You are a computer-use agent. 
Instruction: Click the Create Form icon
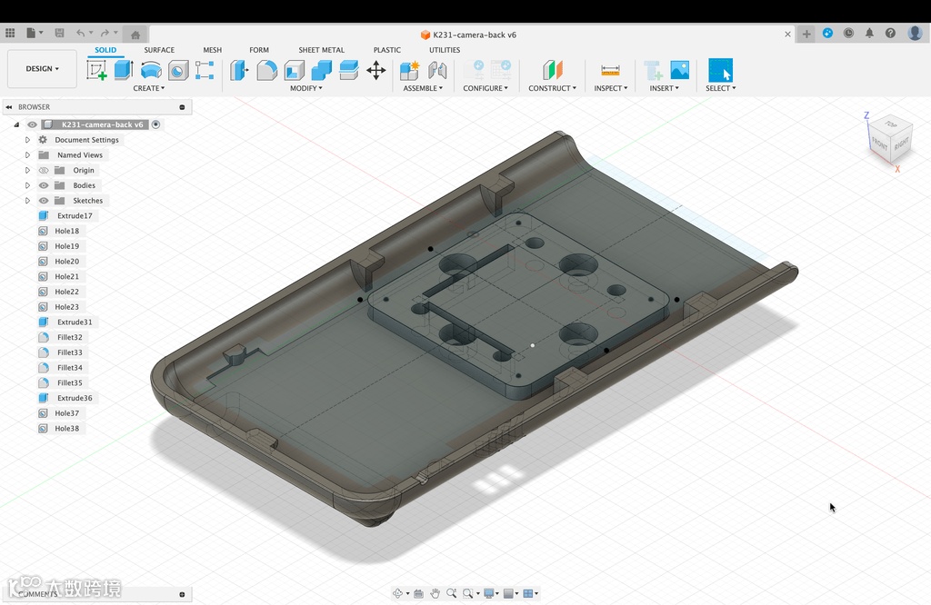point(205,70)
